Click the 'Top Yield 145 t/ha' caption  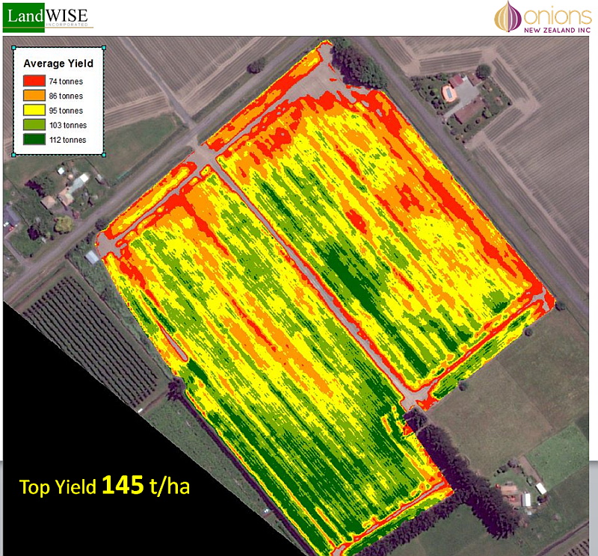point(105,486)
